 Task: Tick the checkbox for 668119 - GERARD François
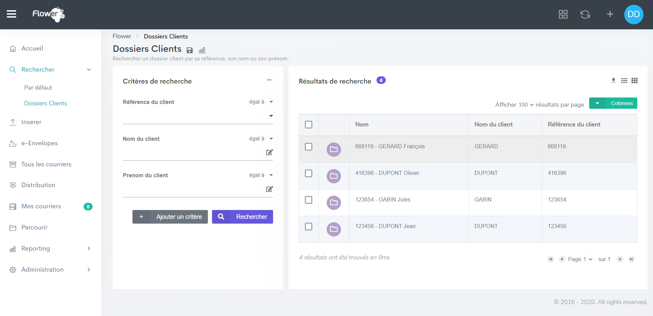tap(309, 147)
